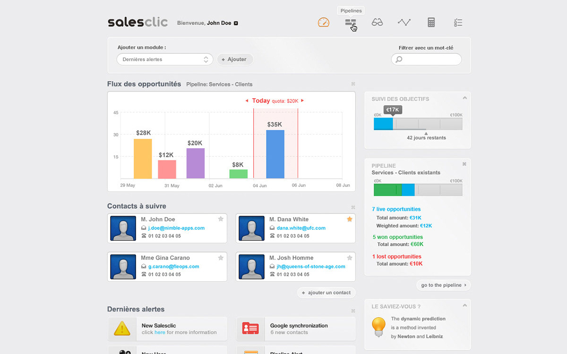Open the Dernières alertes module dropdown

[x=165, y=59]
